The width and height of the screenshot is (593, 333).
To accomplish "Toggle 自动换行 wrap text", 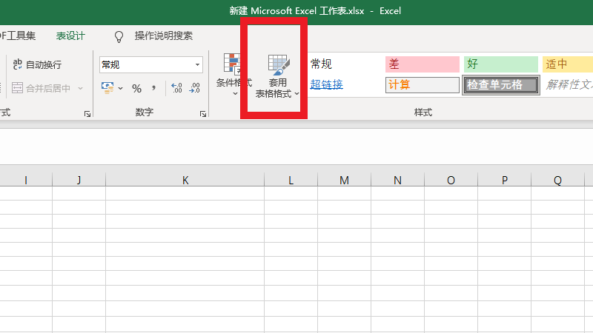I will pos(37,65).
